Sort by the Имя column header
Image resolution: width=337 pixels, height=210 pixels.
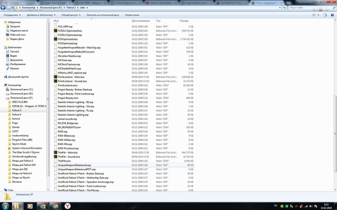coord(91,21)
